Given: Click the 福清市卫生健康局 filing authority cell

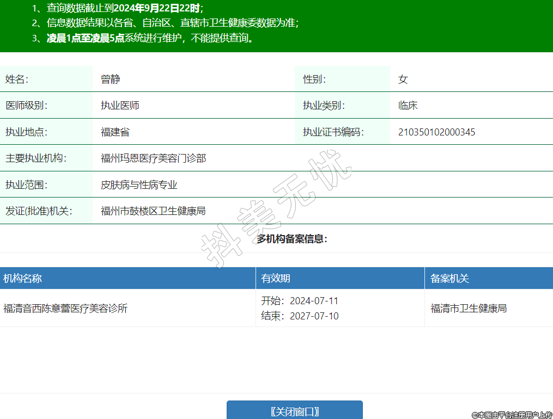Looking at the screenshot, I should [x=469, y=309].
